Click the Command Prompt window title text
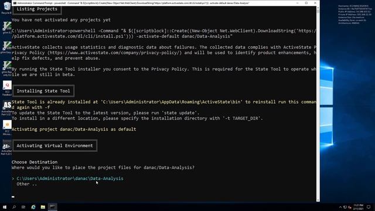This screenshot has height=211, width=375. tap(133, 3)
